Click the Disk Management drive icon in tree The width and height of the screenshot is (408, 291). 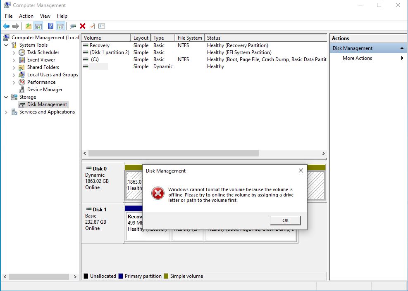(x=22, y=105)
